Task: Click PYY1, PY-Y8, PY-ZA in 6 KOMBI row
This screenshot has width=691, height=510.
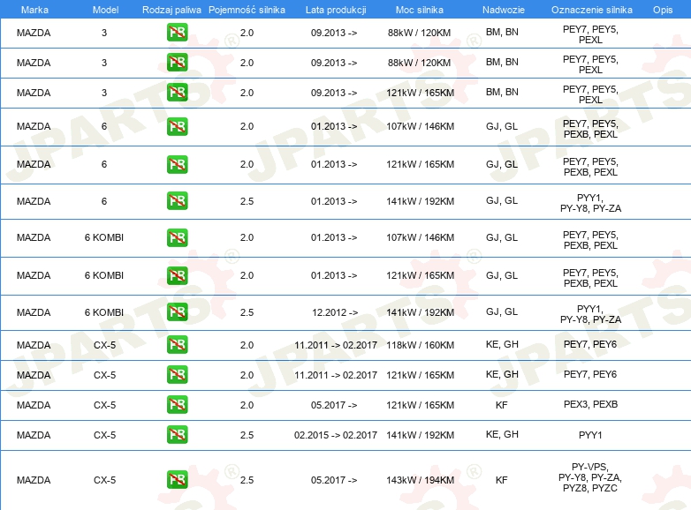Action: click(590, 314)
